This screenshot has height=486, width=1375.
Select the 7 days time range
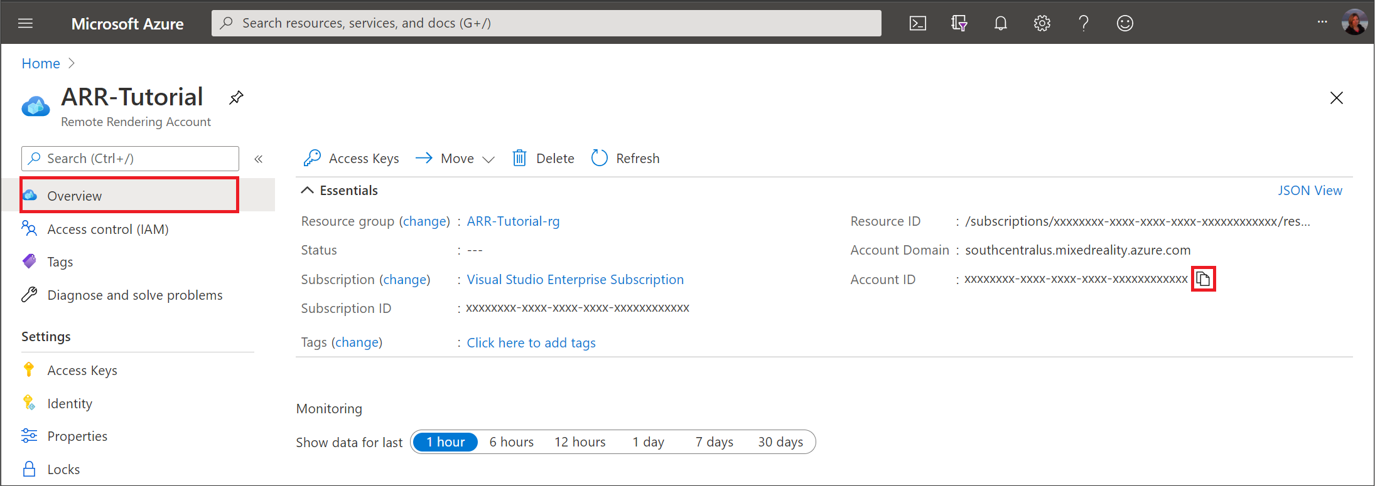point(714,442)
